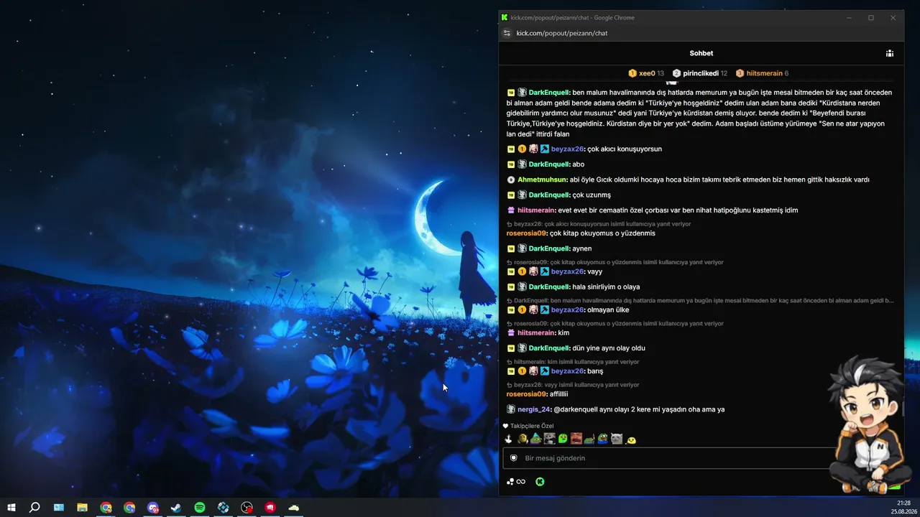Open Windows Search from the taskbar
Viewport: 920px width, 517px height.
(34, 508)
